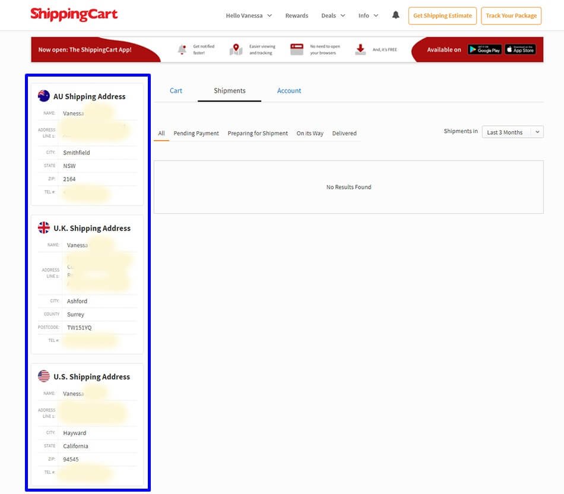
Task: Click the get notified bell icon in banner
Action: 182,50
